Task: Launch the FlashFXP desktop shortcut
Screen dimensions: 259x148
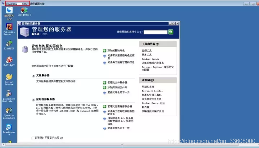Action: point(9,45)
